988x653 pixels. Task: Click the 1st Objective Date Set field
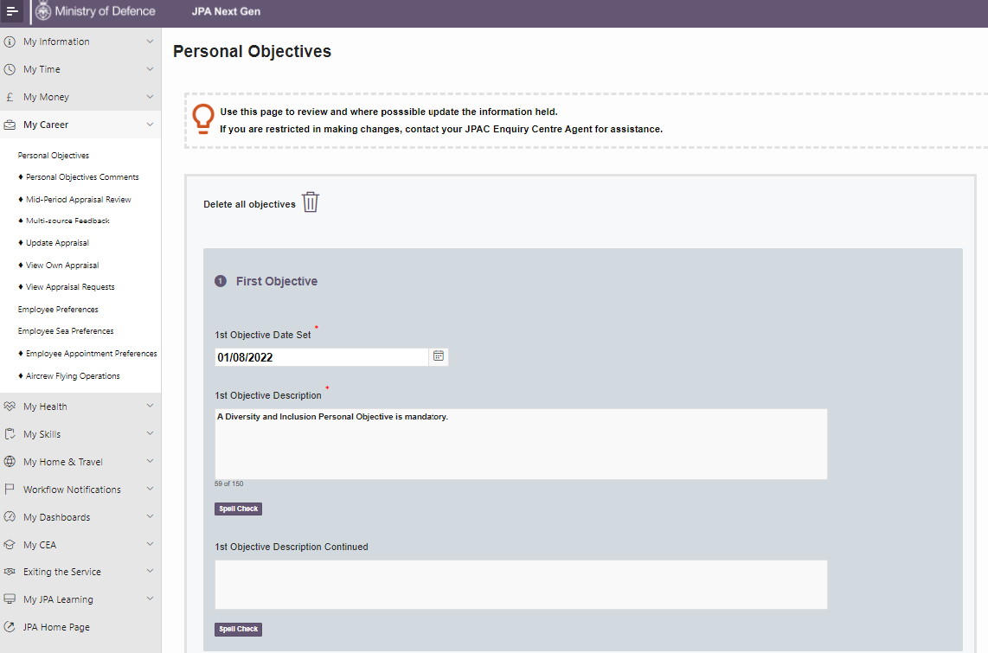coord(321,356)
